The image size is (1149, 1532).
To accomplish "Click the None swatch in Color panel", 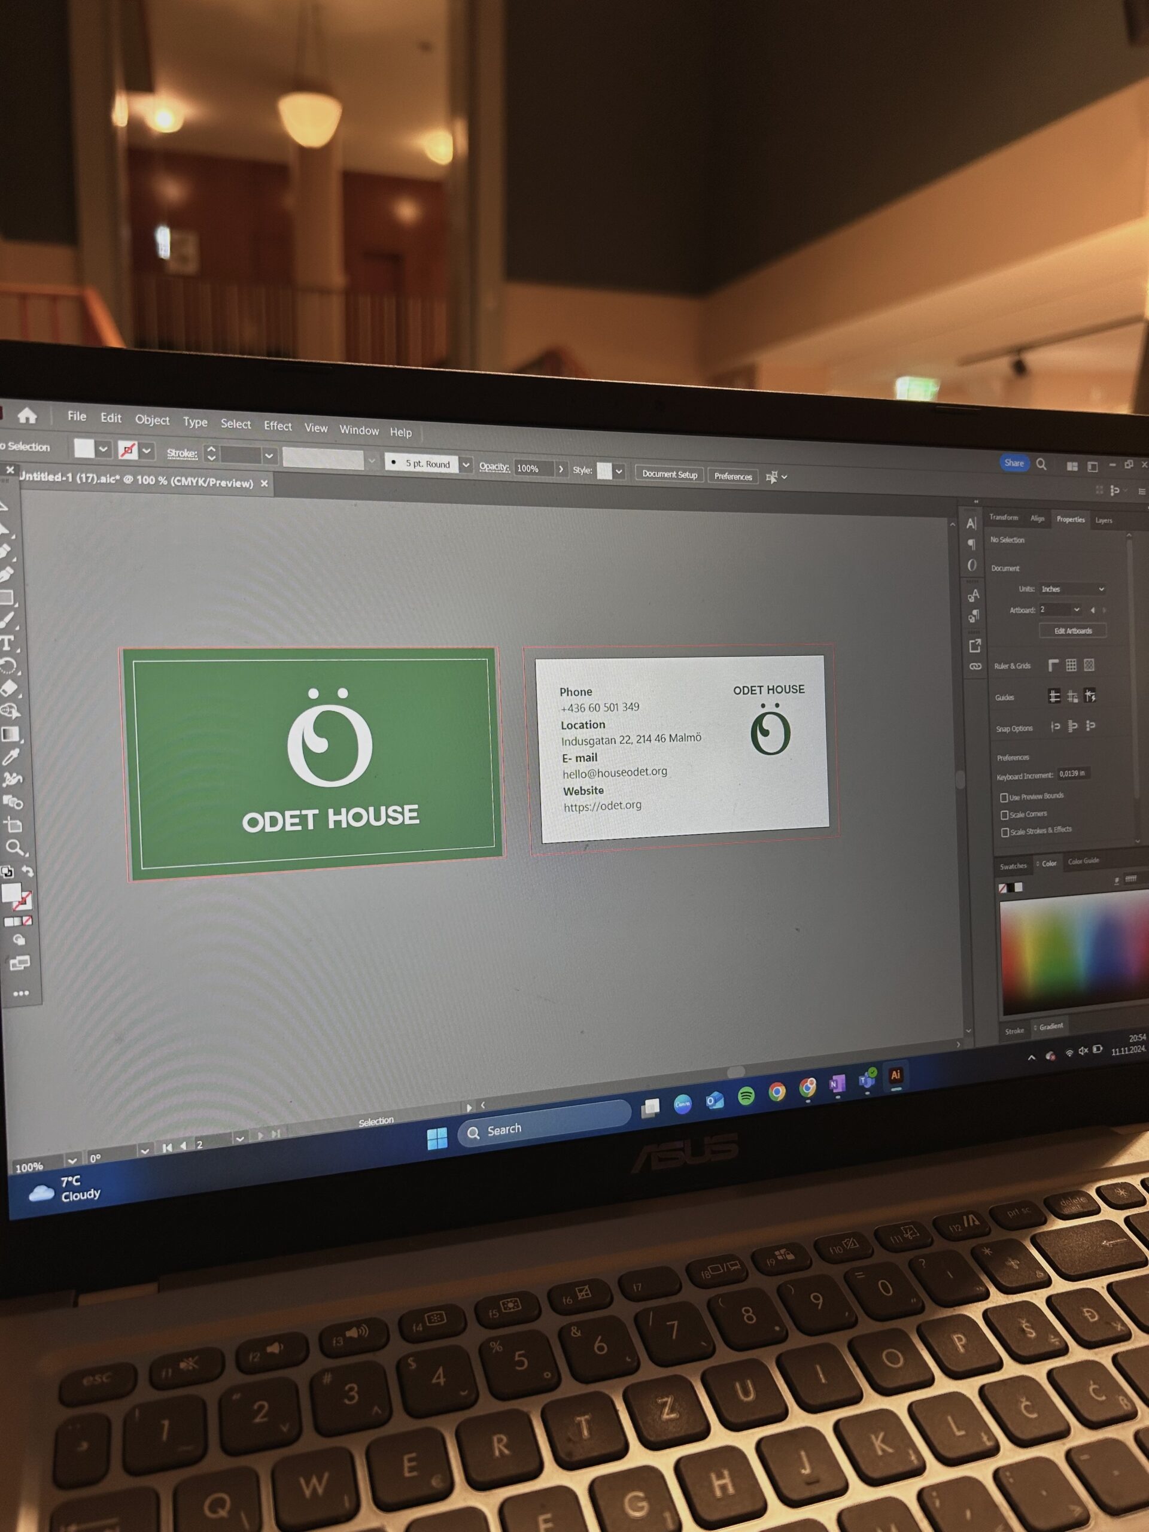I will pyautogui.click(x=1002, y=888).
